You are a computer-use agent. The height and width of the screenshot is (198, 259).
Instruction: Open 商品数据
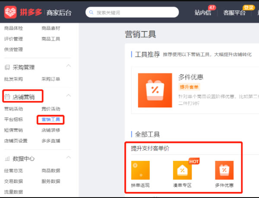click(51, 170)
